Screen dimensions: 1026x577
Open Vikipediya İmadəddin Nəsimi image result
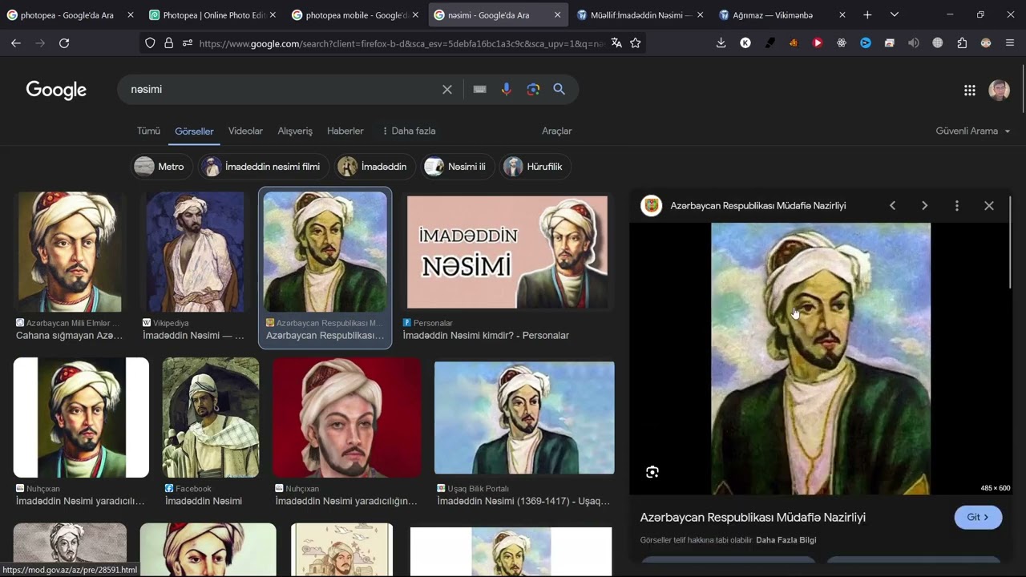[x=195, y=252]
